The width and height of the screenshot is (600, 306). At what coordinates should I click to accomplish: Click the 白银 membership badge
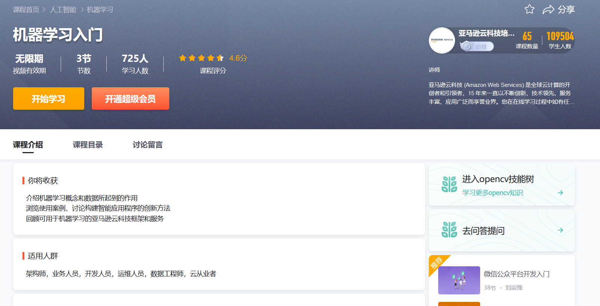(477, 46)
